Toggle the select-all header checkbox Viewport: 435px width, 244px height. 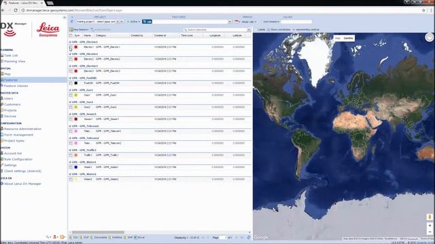71,35
